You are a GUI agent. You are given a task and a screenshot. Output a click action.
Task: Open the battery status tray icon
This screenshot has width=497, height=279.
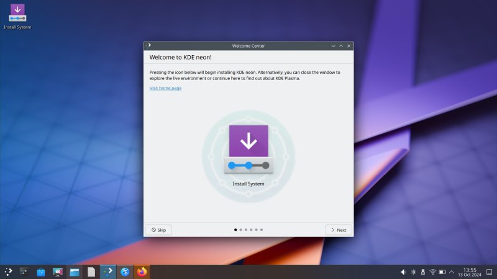442,272
